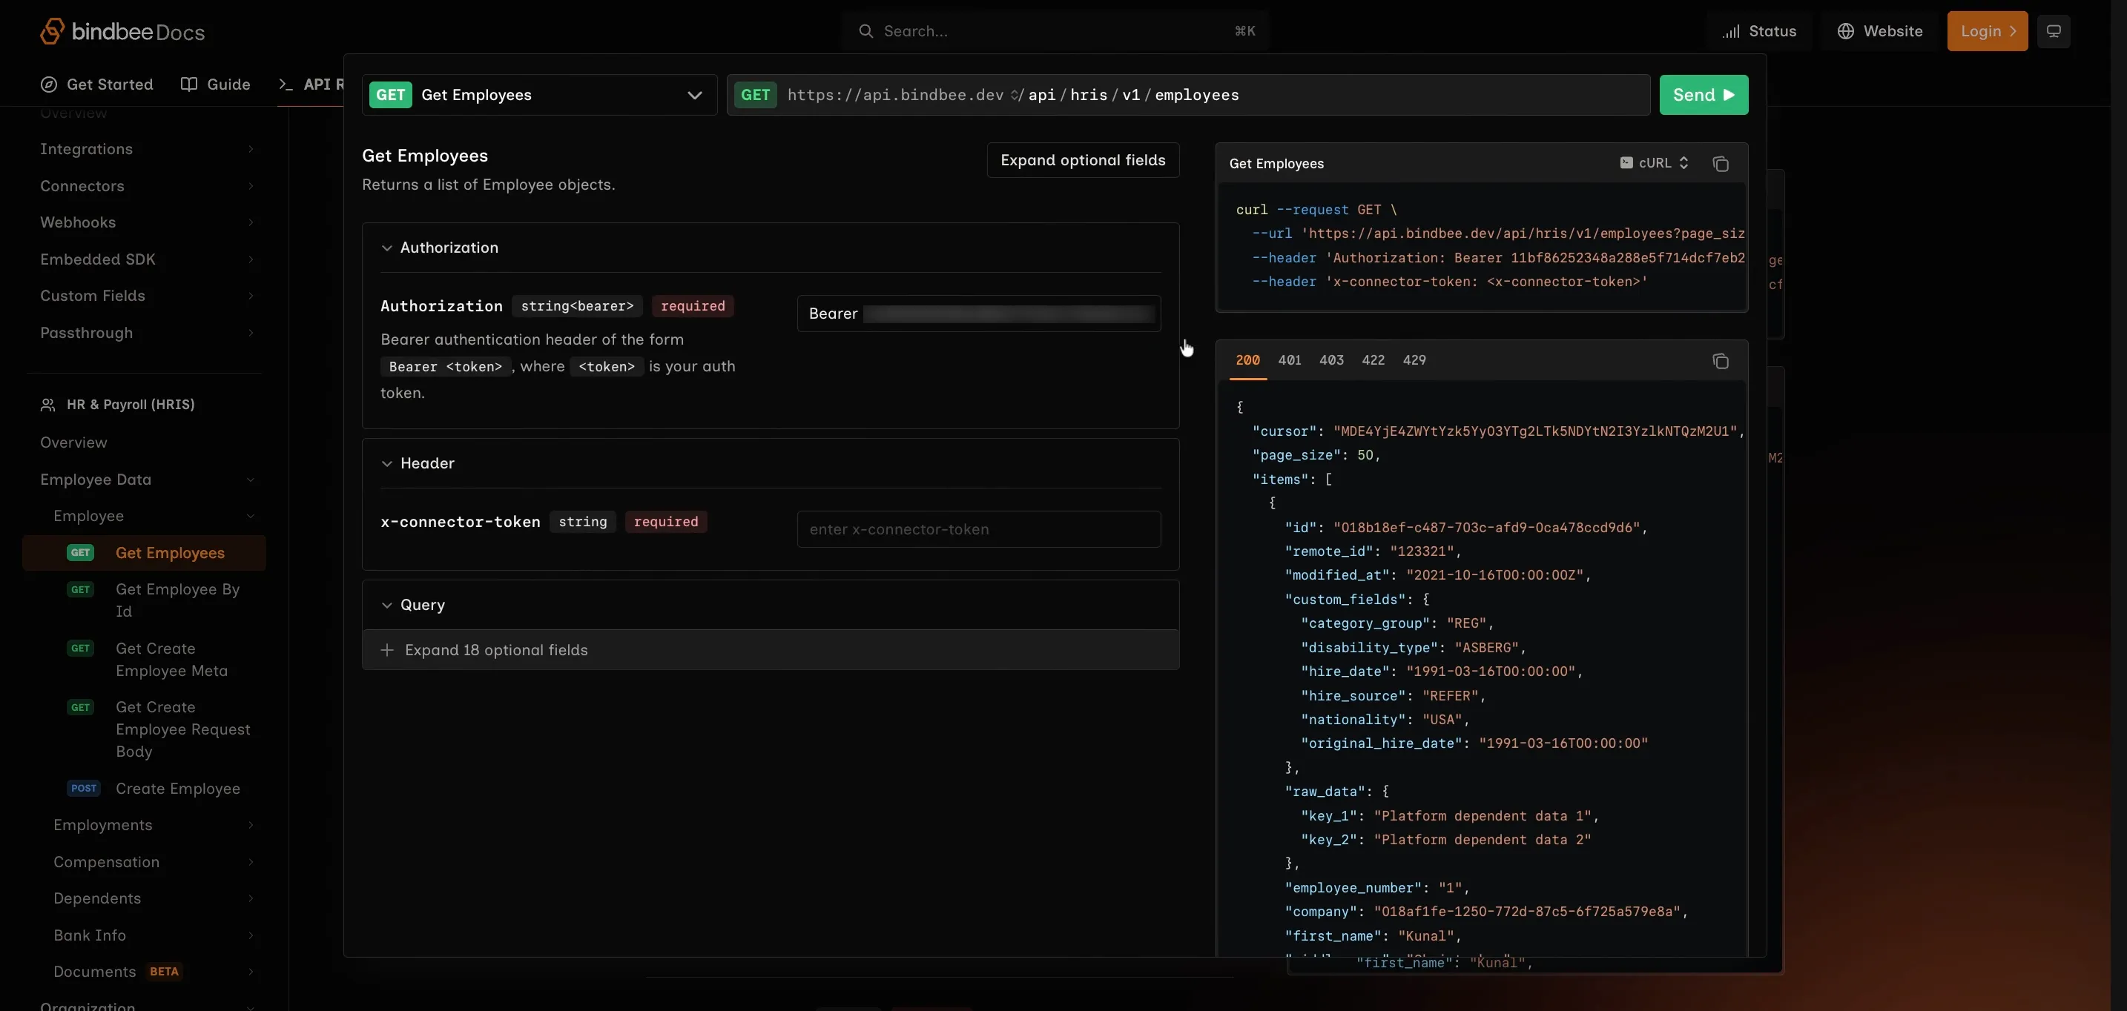Click the Guide book icon
Image resolution: width=2127 pixels, height=1011 pixels.
coord(189,84)
